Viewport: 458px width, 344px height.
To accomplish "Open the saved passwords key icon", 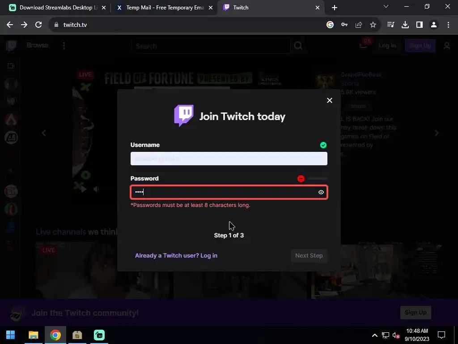I will (x=344, y=25).
